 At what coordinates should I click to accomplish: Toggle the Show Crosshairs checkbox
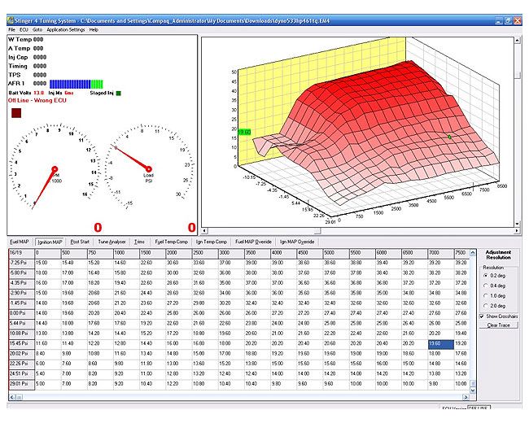482,316
